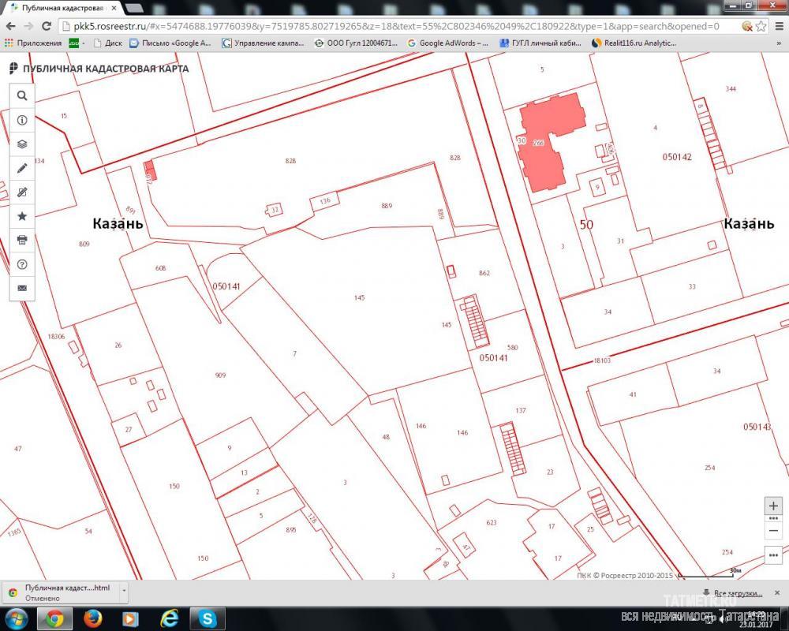
Task: Activate the pencil drawing tool
Action: pos(21,168)
